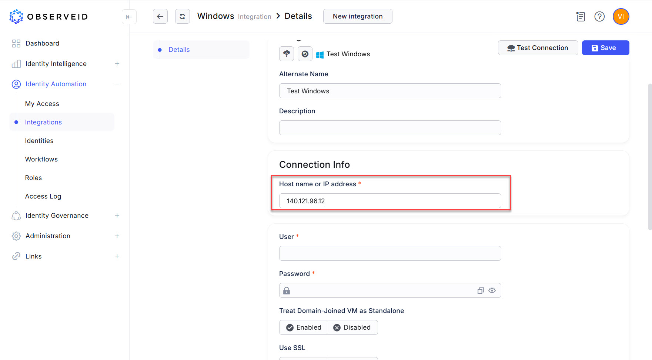
Task: Expand the Identity Governance menu
Action: [117, 216]
